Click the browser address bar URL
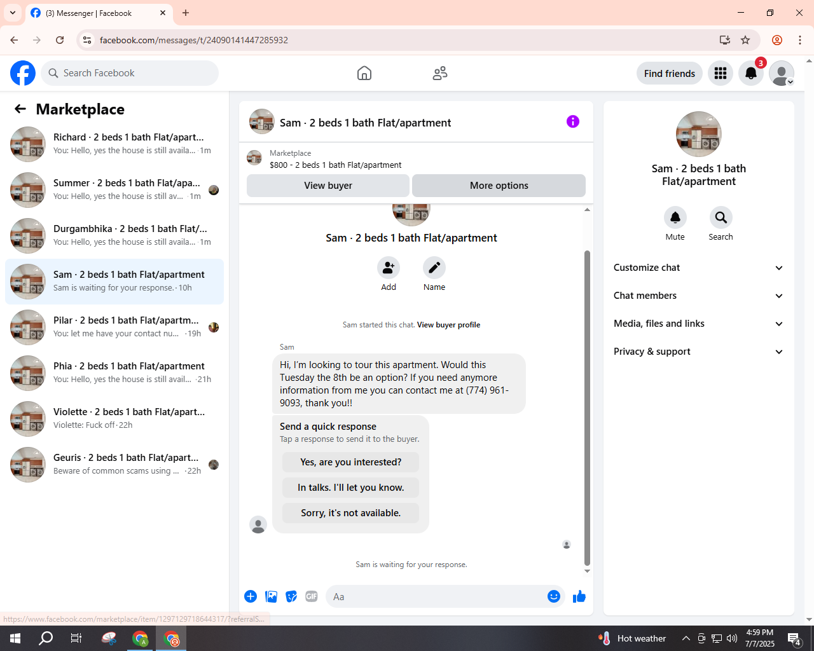The image size is (814, 651). point(194,40)
